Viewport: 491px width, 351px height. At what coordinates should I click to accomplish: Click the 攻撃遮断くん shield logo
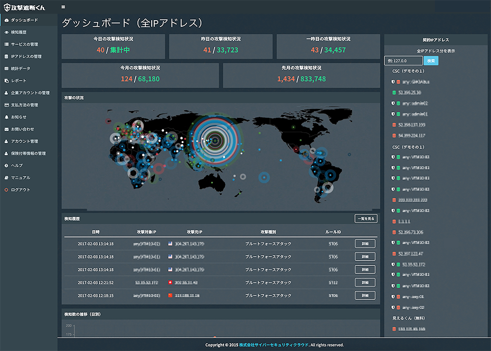click(x=7, y=7)
